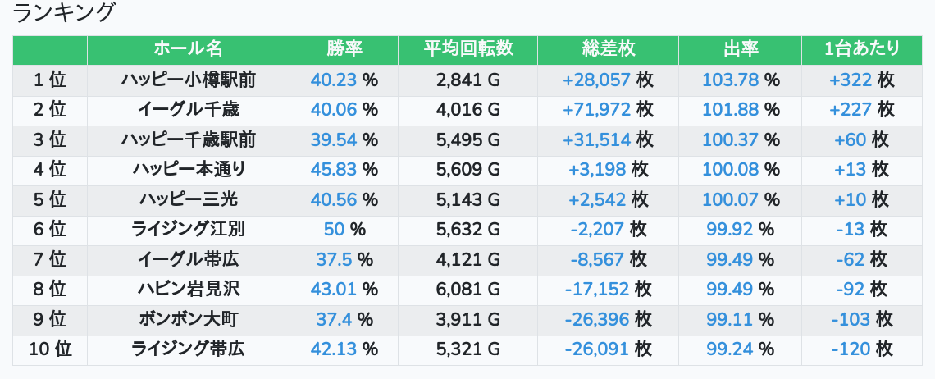Click the 45.83 win rate value

[335, 169]
